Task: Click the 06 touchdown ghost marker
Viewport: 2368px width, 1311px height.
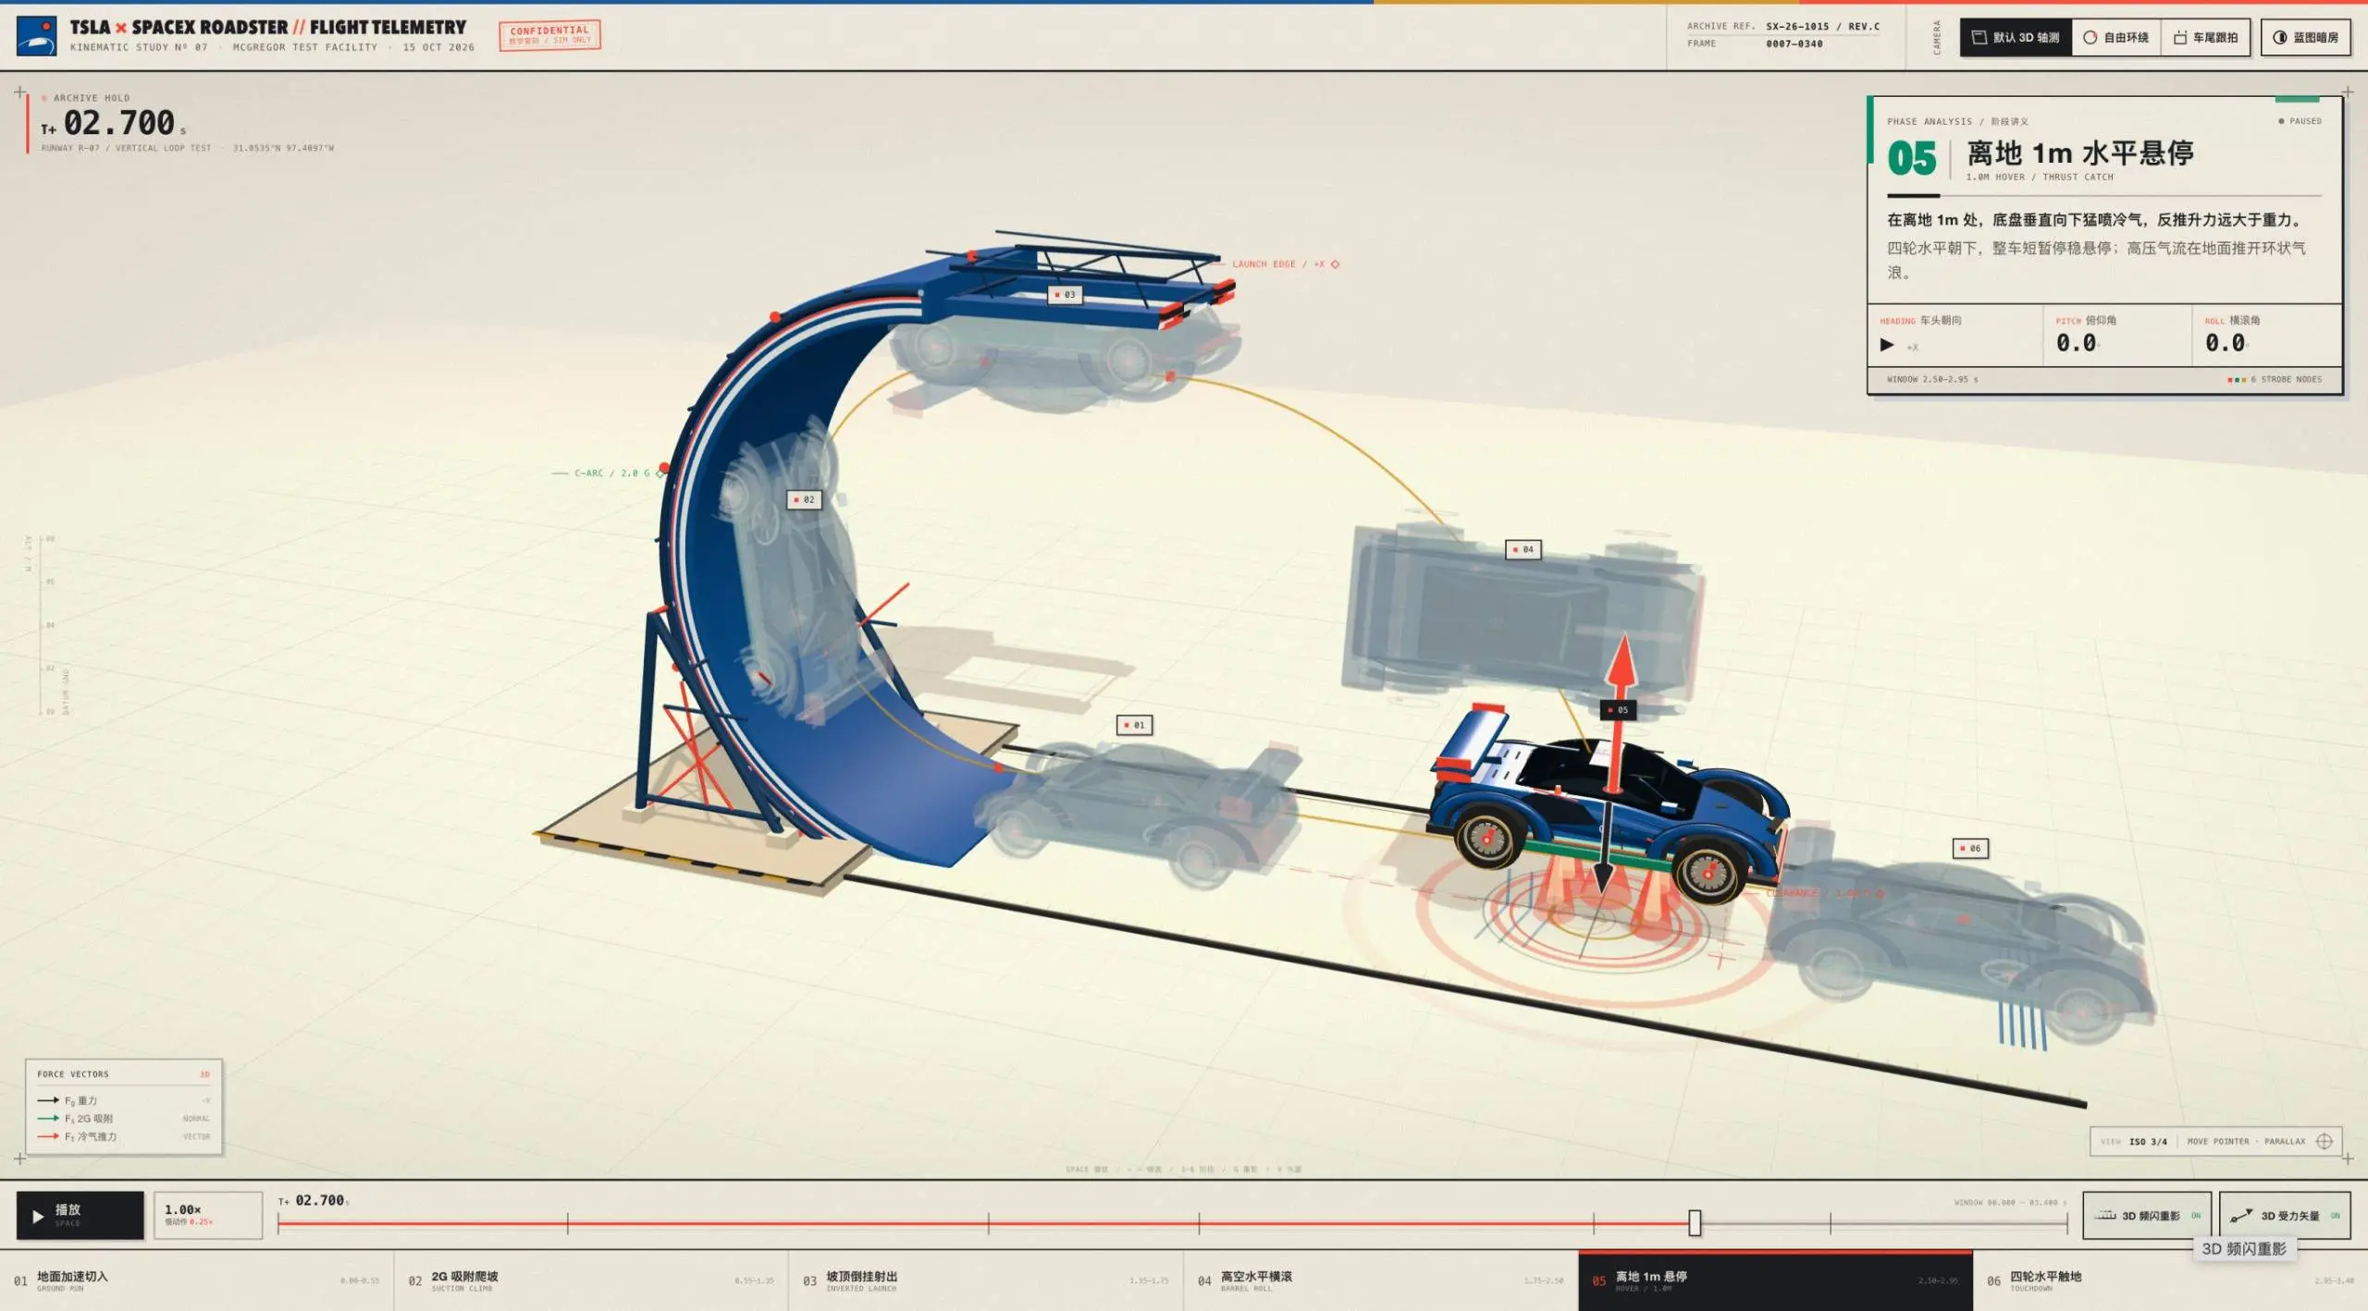Action: pyautogui.click(x=1969, y=848)
